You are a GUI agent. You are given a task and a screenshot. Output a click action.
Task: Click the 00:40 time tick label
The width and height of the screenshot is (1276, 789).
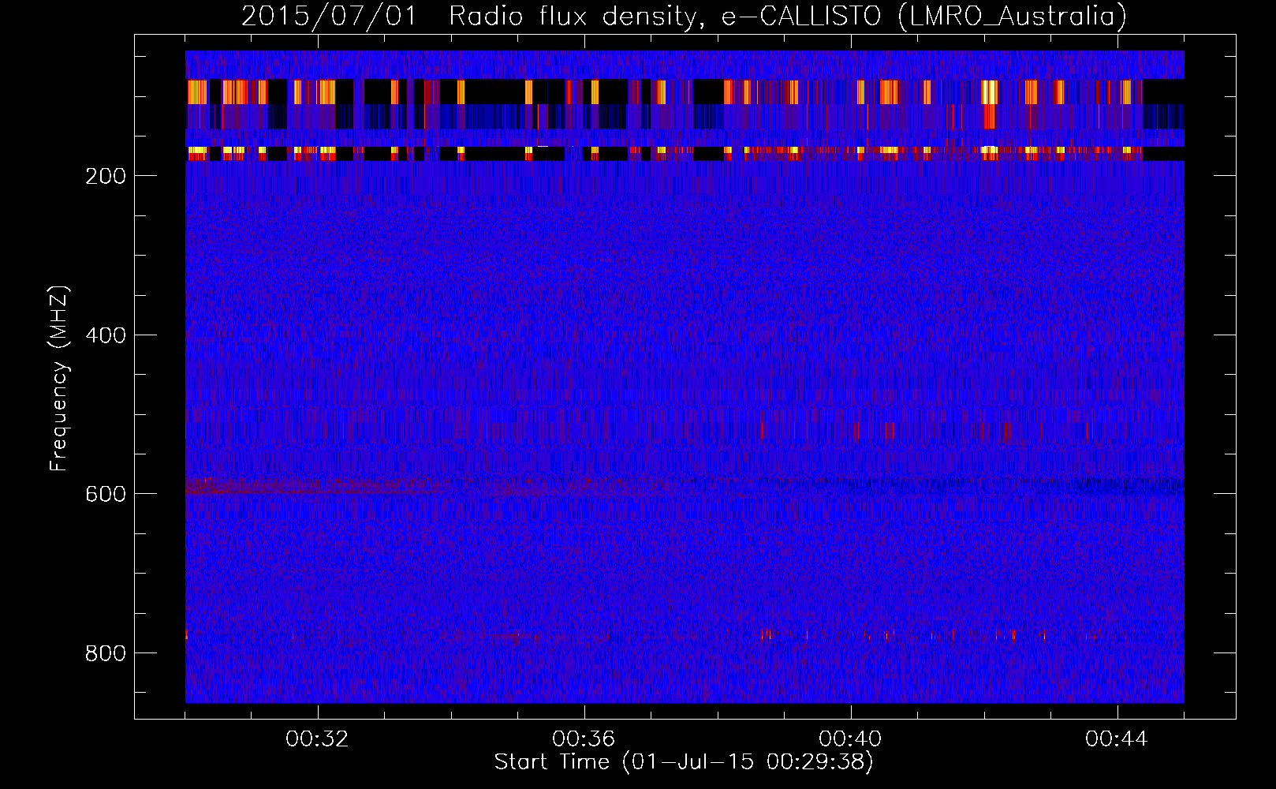850,739
